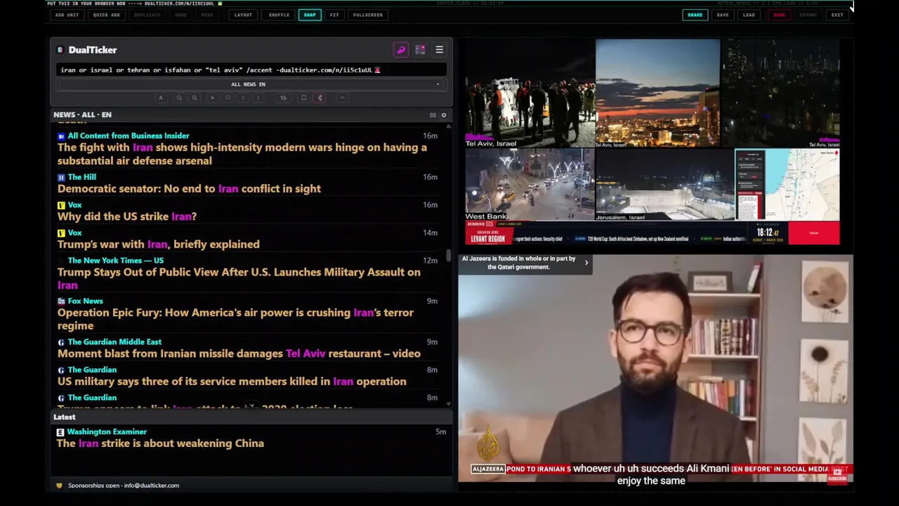Open the LAYOUT menu in toolbar
This screenshot has height=506, width=899.
(x=243, y=15)
